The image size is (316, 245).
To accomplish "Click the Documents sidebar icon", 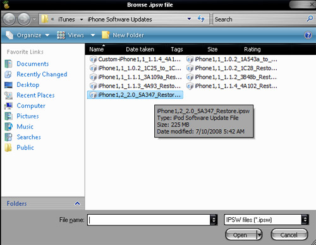I will [x=8, y=64].
